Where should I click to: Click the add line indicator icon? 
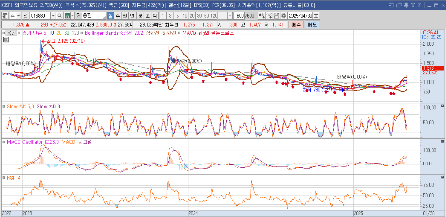(269, 16)
